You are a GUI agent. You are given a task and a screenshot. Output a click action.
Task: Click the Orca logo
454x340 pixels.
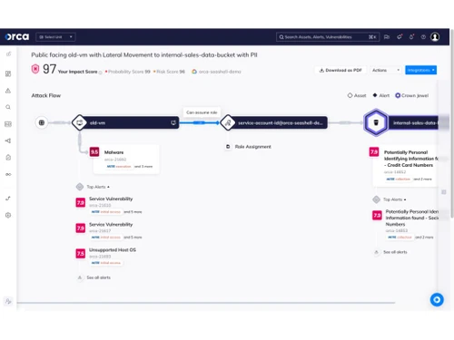pos(17,37)
